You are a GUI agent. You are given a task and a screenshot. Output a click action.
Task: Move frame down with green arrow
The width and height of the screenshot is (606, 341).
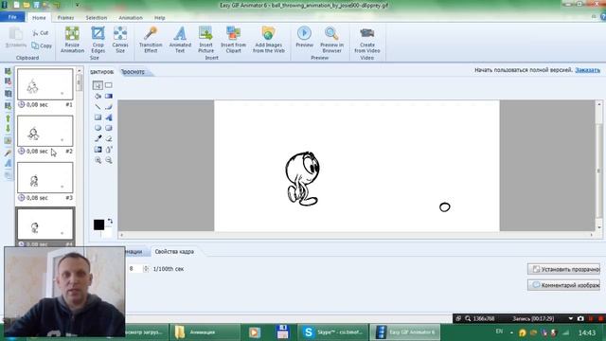pos(8,129)
